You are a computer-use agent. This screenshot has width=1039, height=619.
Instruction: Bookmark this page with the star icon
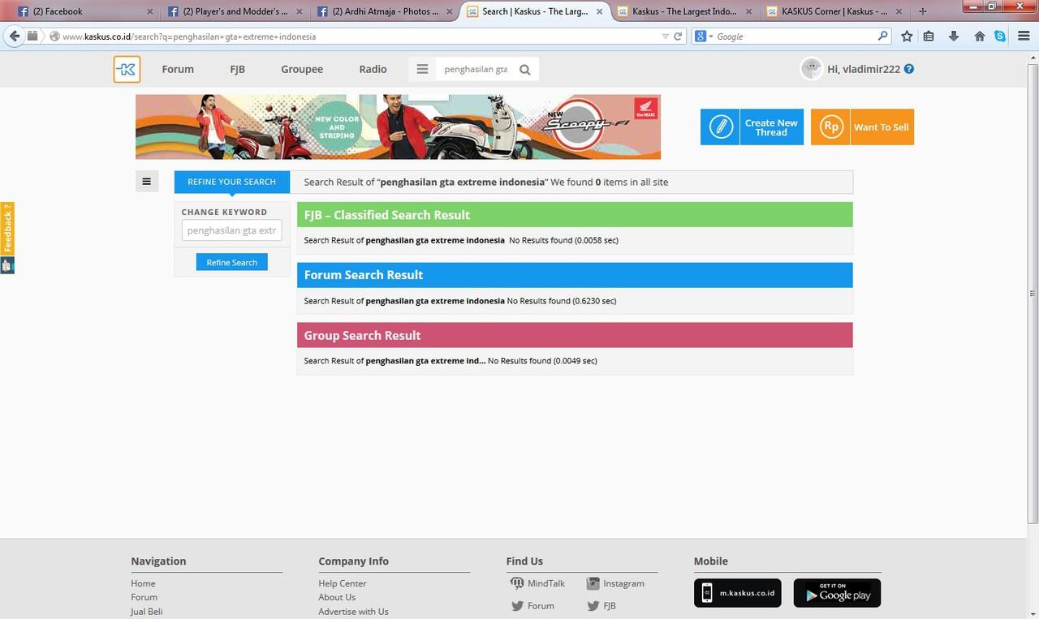[x=907, y=37]
